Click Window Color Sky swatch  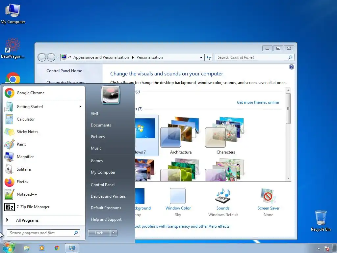(177, 196)
